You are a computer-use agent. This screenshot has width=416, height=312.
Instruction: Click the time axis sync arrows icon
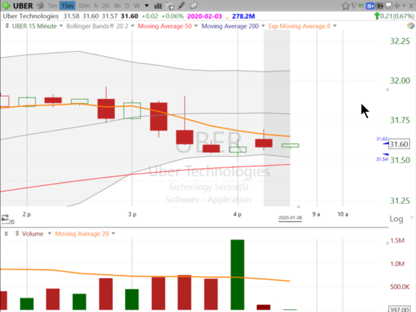pyautogui.click(x=5, y=218)
